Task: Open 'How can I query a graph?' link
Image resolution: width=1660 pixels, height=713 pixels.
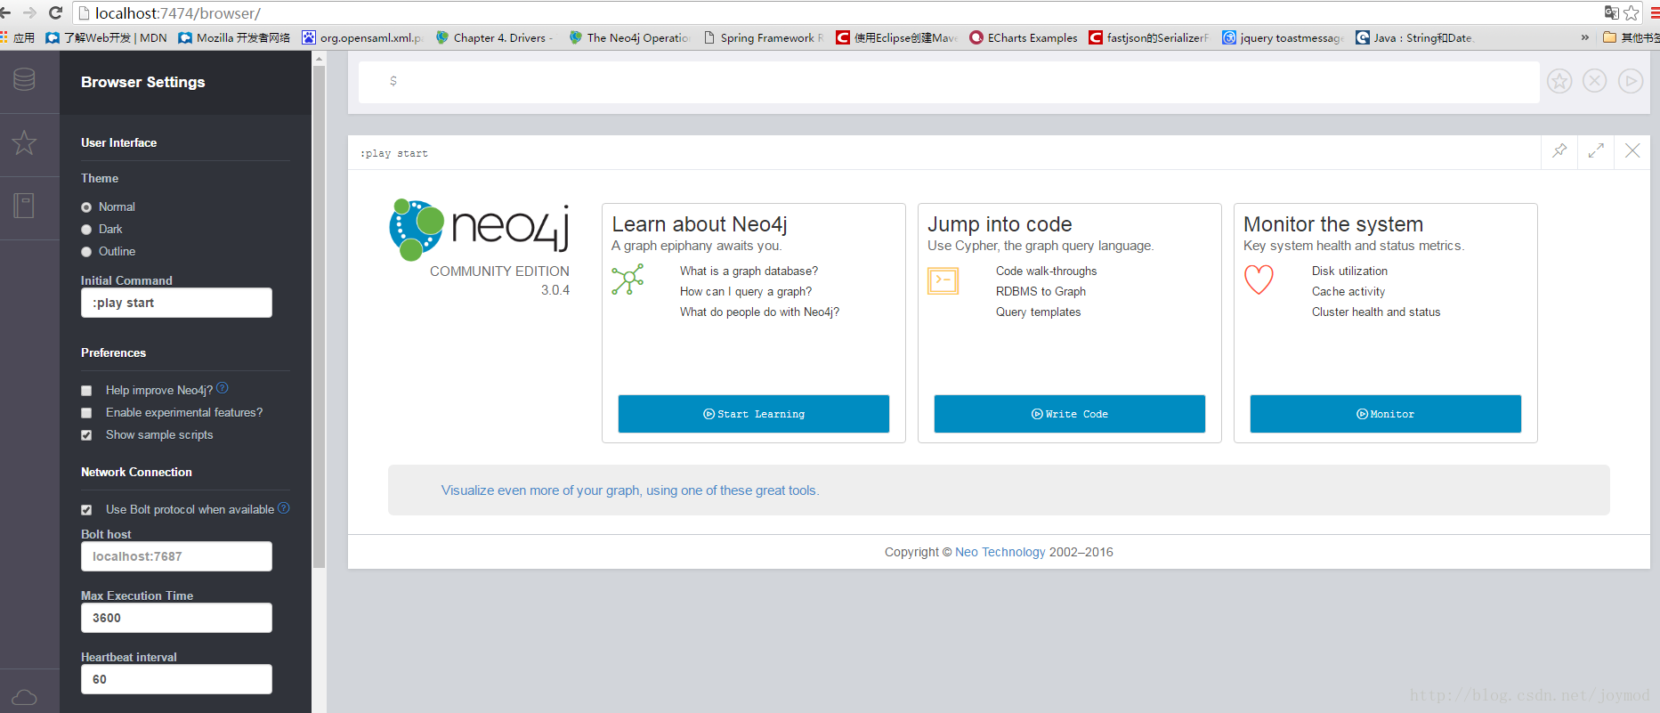Action: [746, 291]
